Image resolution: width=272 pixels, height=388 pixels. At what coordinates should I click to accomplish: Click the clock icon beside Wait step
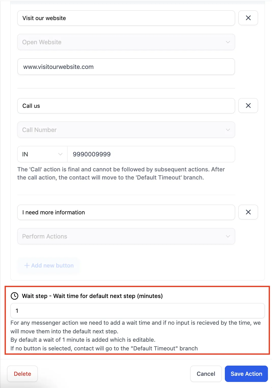tap(15, 296)
